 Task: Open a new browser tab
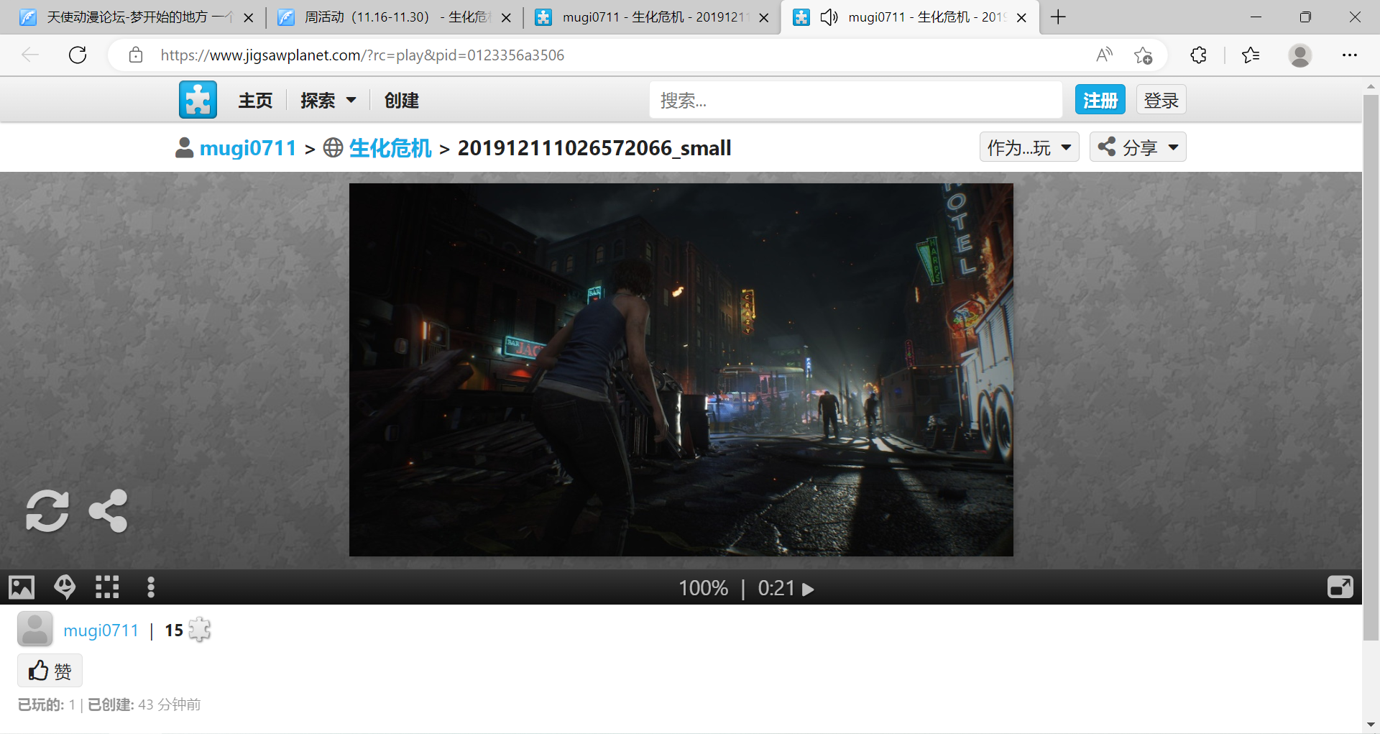[1058, 17]
